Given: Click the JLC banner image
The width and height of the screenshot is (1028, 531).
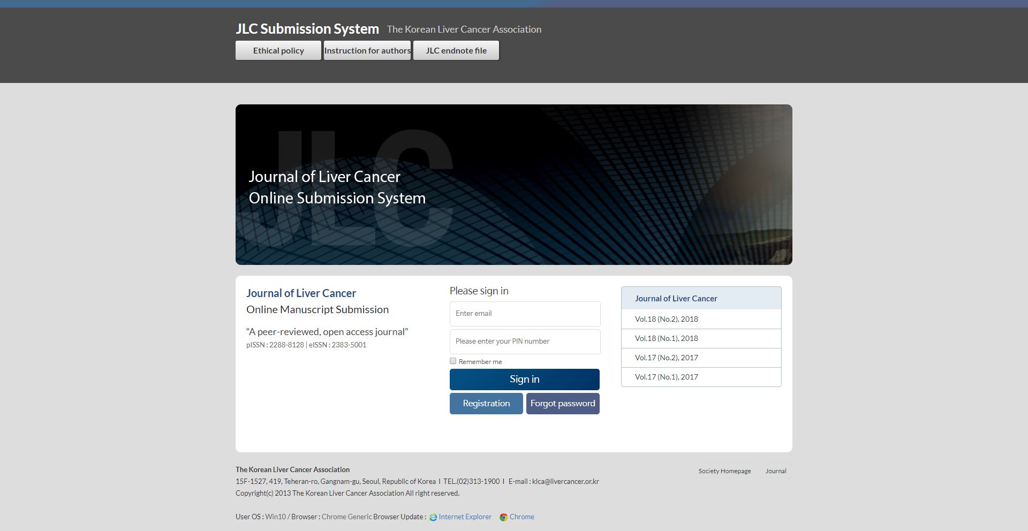Looking at the screenshot, I should (x=514, y=185).
